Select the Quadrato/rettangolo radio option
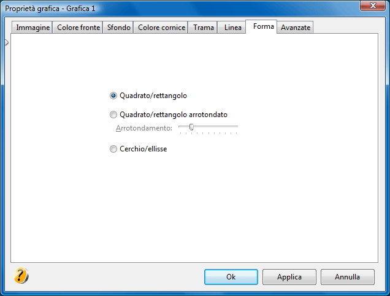 point(113,96)
